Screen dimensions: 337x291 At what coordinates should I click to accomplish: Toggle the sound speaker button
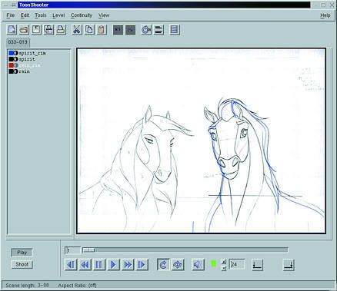199,264
